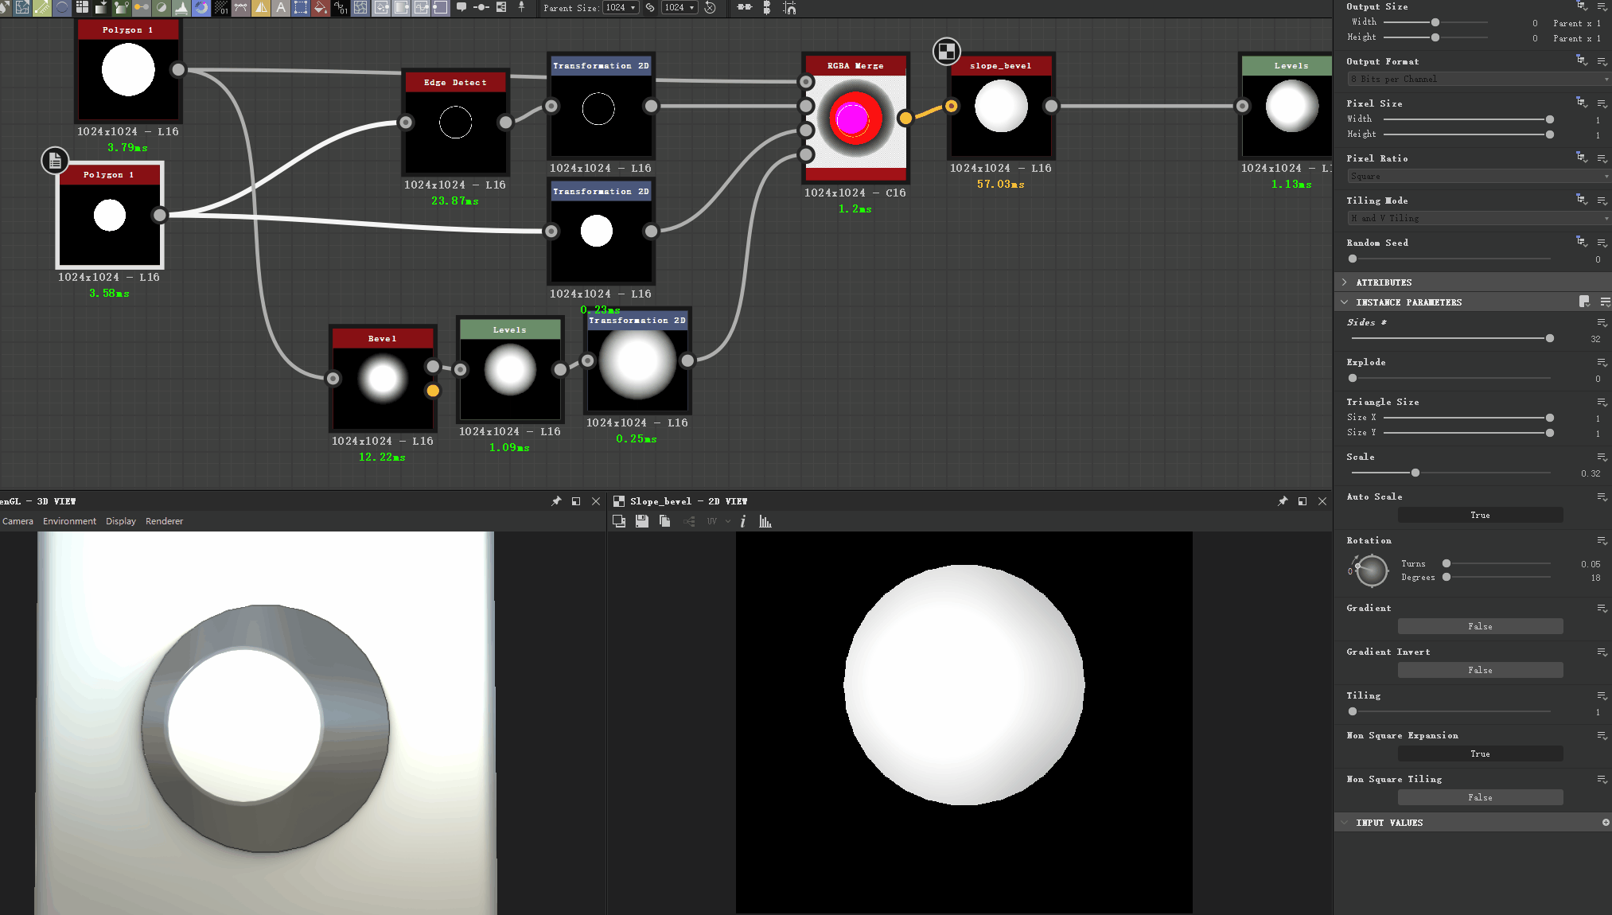The height and width of the screenshot is (915, 1612).
Task: Click the link chain icon between parent sizes
Action: click(x=650, y=8)
